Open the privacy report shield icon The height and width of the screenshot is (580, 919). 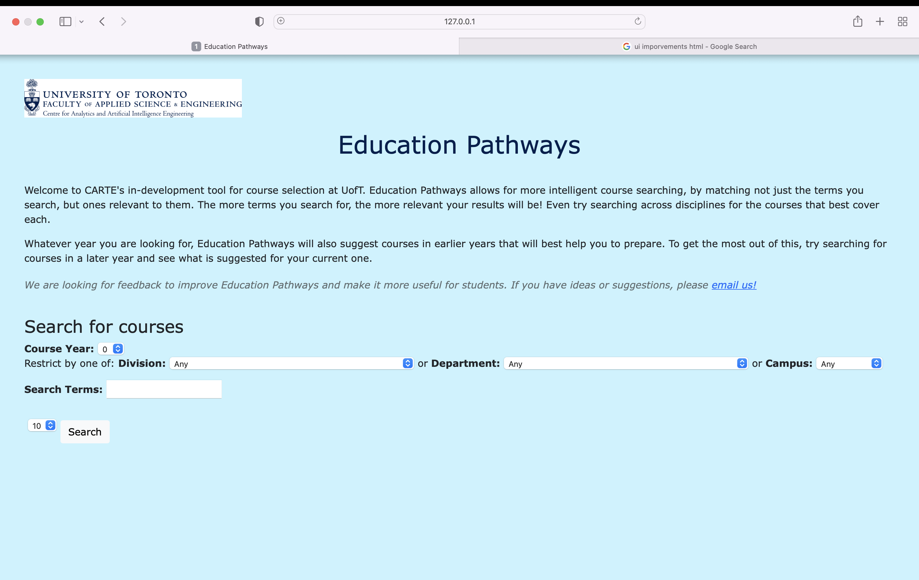click(x=259, y=22)
